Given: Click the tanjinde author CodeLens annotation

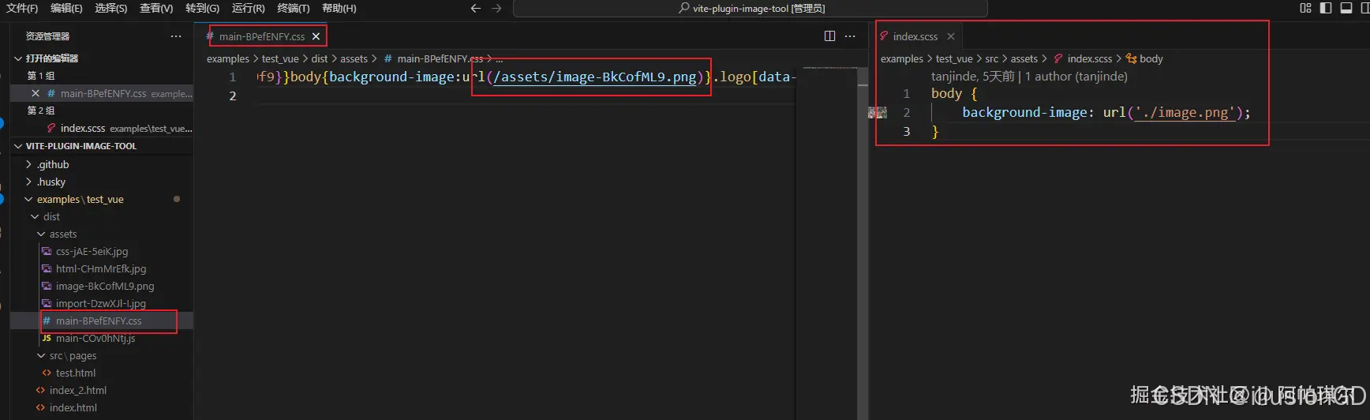Looking at the screenshot, I should [1029, 77].
